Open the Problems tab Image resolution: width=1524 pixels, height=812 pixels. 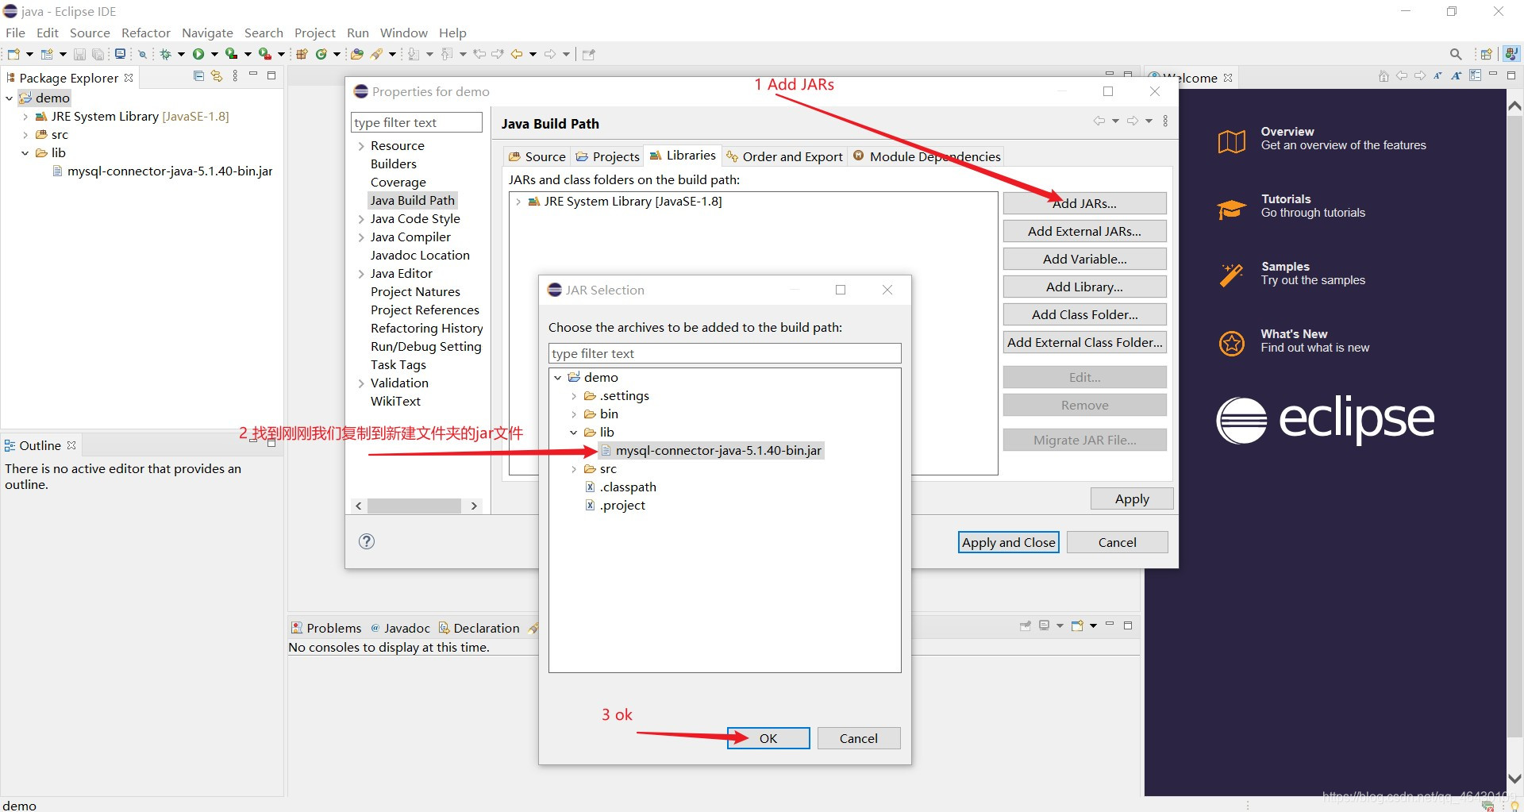tap(325, 628)
